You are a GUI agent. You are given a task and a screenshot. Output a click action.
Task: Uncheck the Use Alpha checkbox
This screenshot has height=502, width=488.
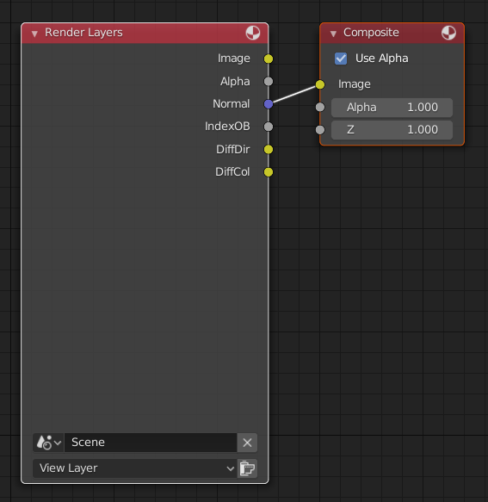pos(341,59)
